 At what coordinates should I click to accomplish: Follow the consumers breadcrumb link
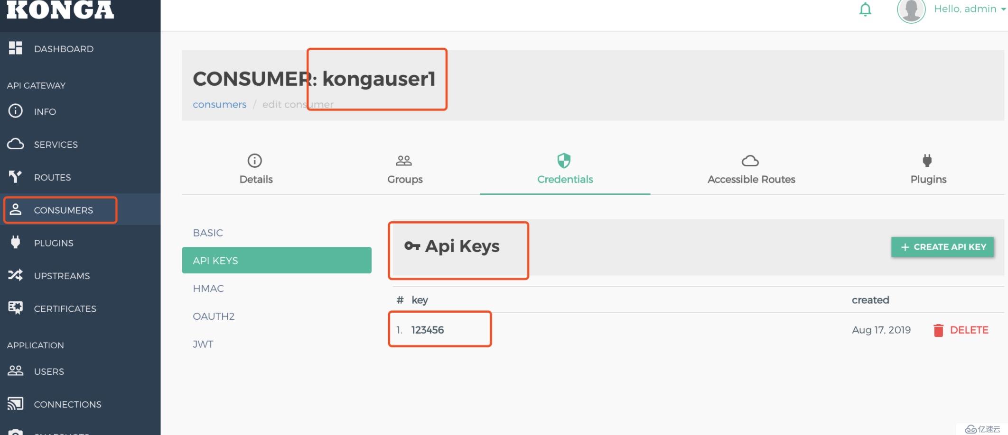219,104
